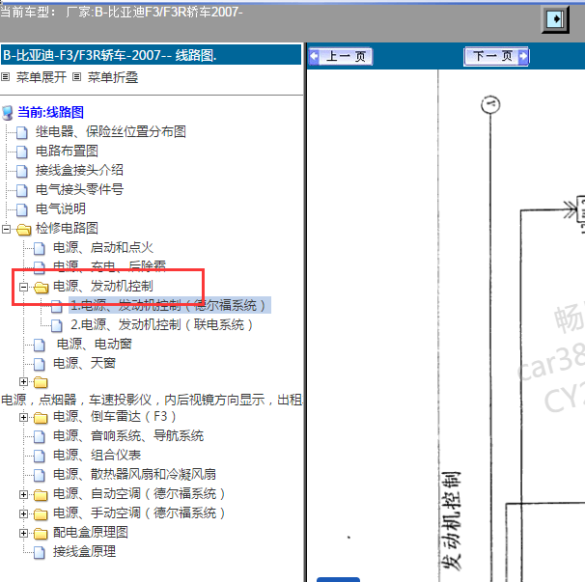585x582 pixels.
Task: Open 2.电源、发动机控制（联电系统）
Action: coord(163,324)
